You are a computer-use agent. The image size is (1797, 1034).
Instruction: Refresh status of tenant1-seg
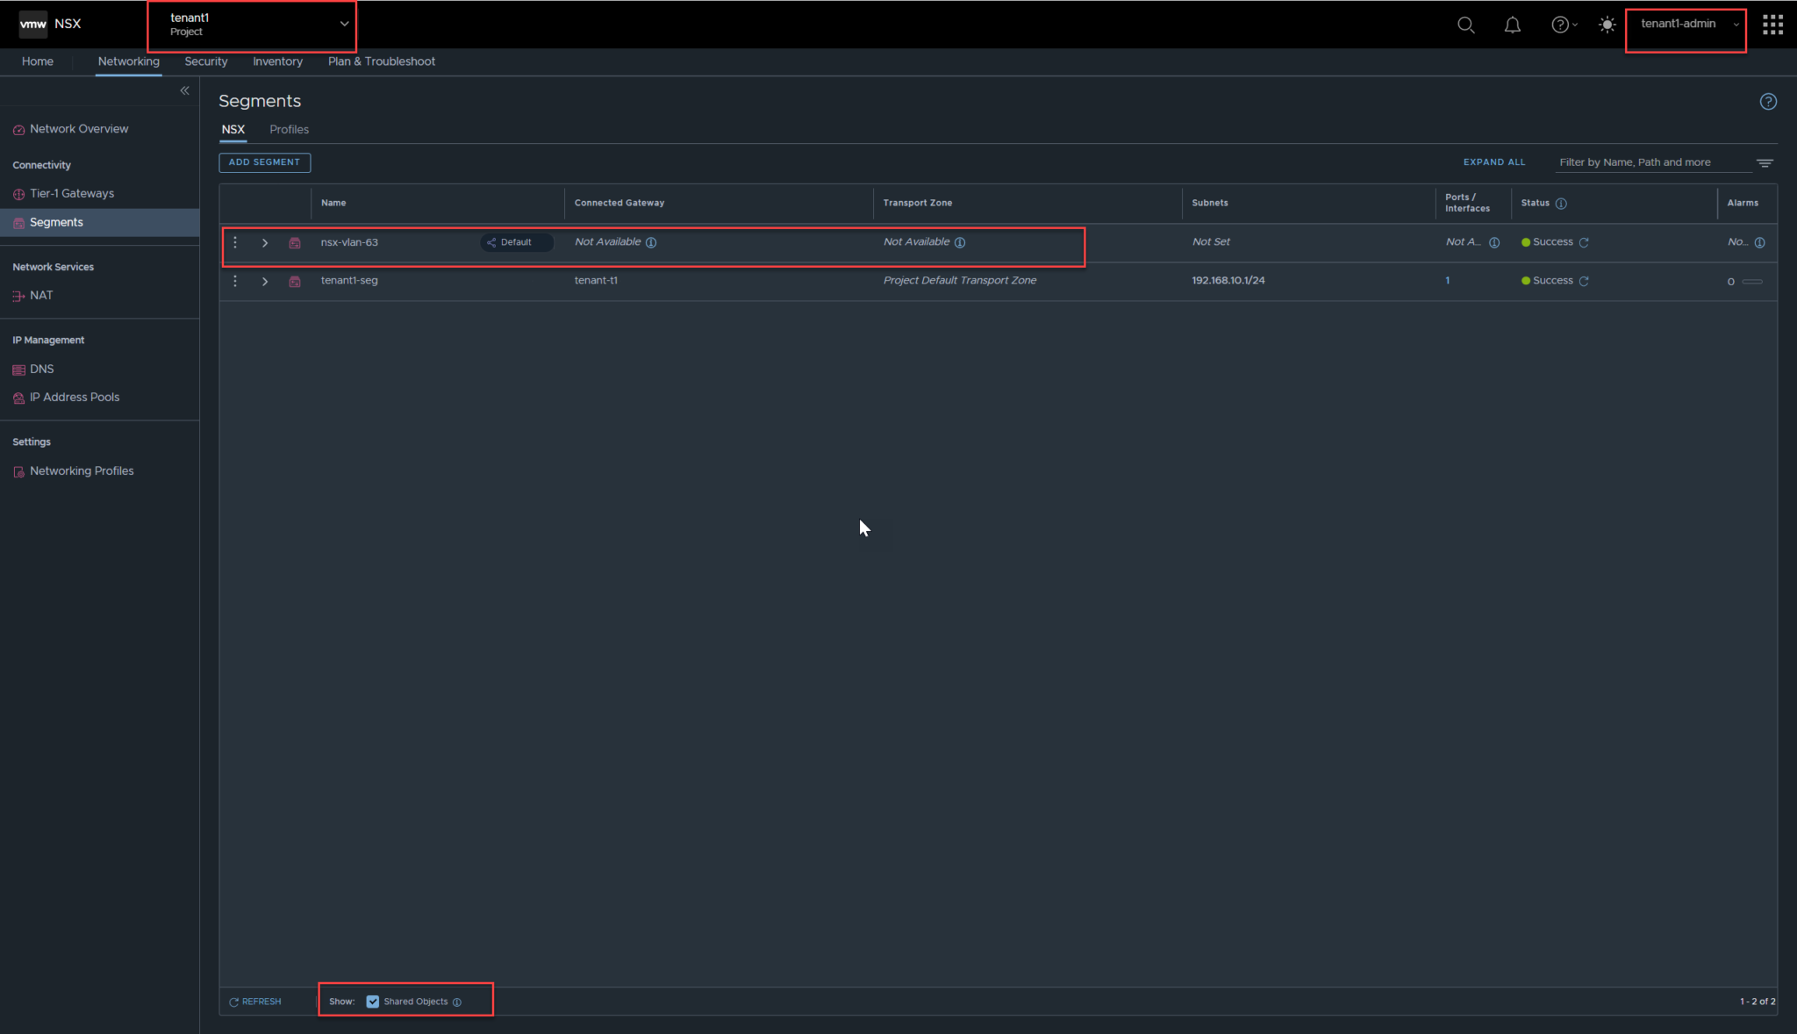point(1584,282)
